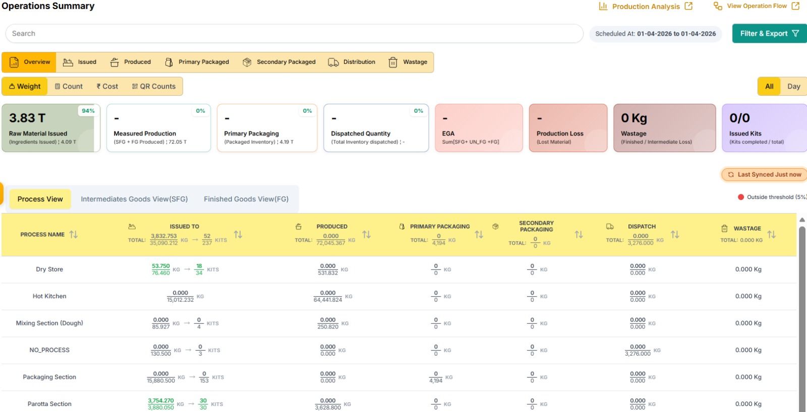Image resolution: width=807 pixels, height=412 pixels.
Task: Click View Operation Flow external link arrow
Action: tap(795, 6)
